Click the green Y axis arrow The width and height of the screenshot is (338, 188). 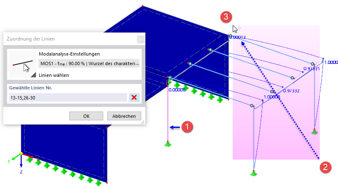point(15,157)
